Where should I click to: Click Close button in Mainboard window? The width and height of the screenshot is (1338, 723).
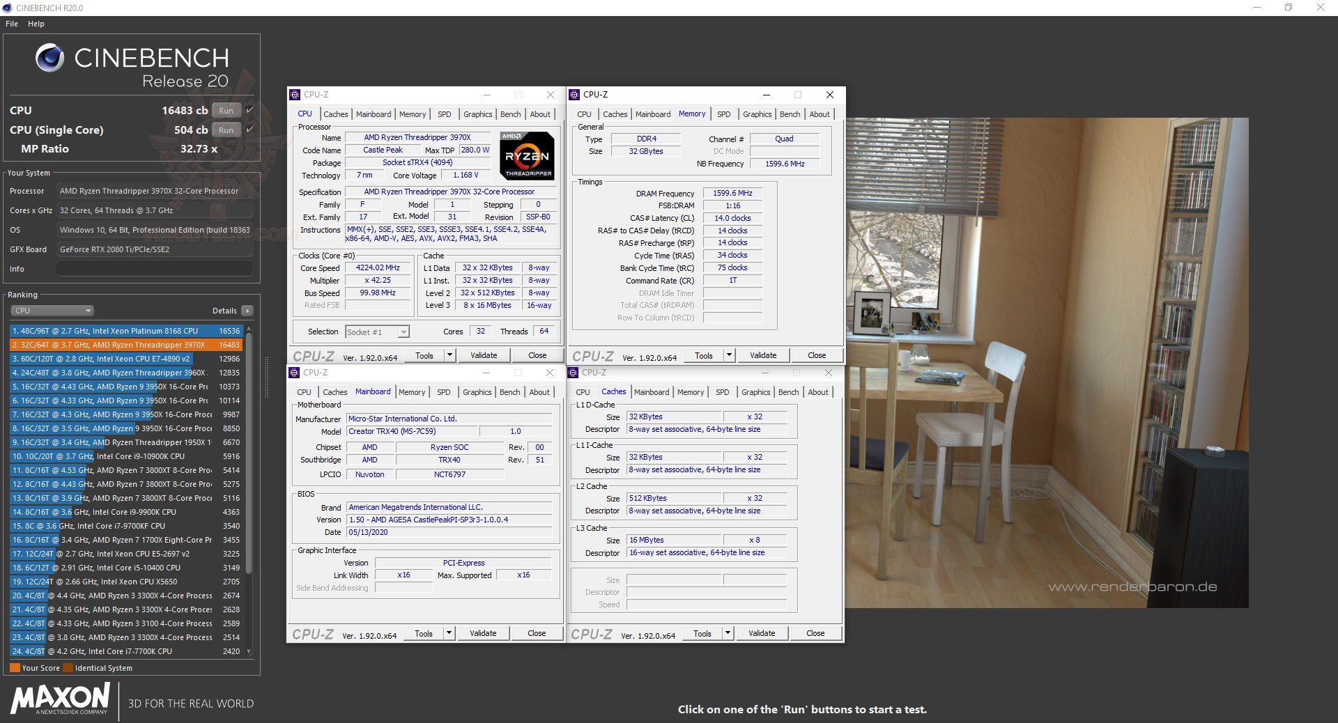pos(537,633)
